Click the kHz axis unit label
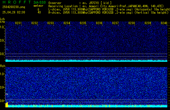 2,22
